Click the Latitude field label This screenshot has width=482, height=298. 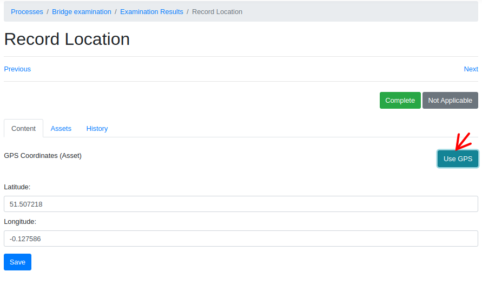tap(17, 187)
